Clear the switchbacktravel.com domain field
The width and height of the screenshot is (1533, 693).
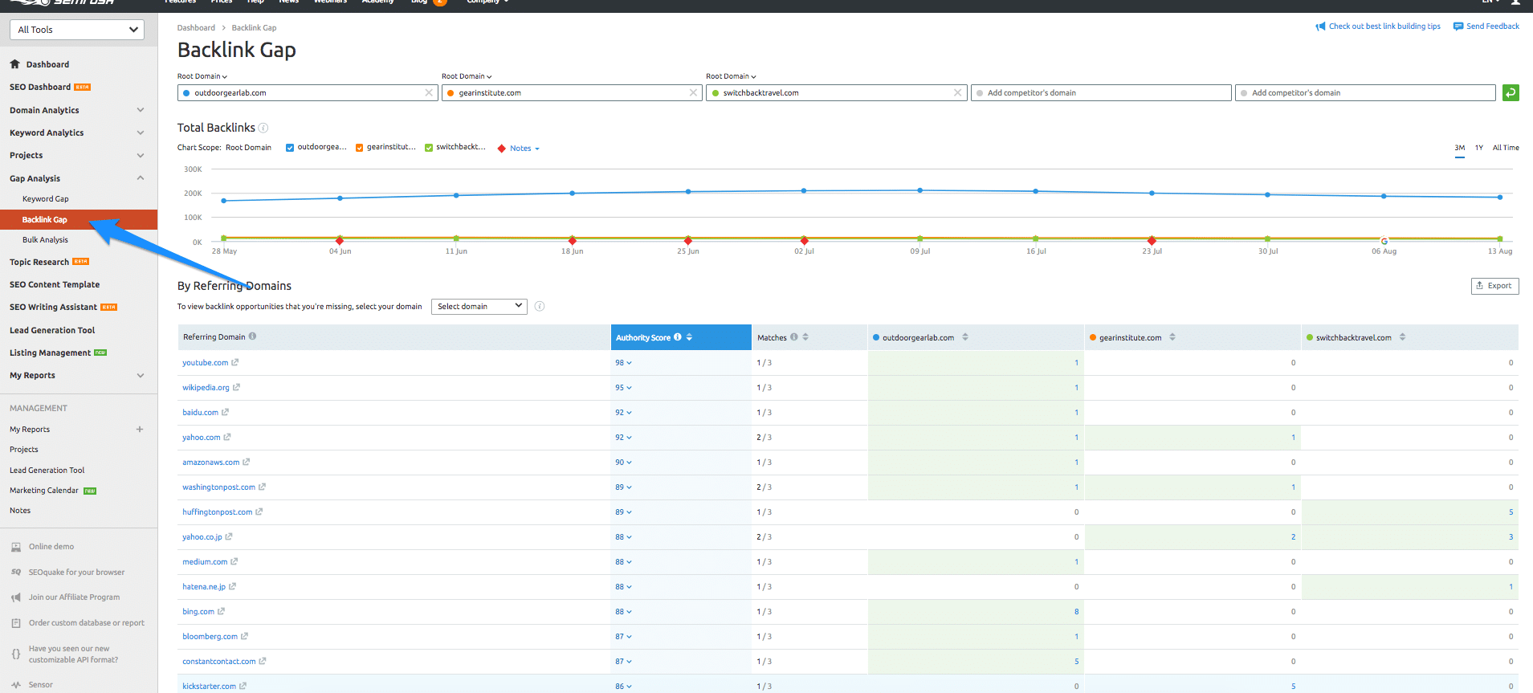click(957, 93)
